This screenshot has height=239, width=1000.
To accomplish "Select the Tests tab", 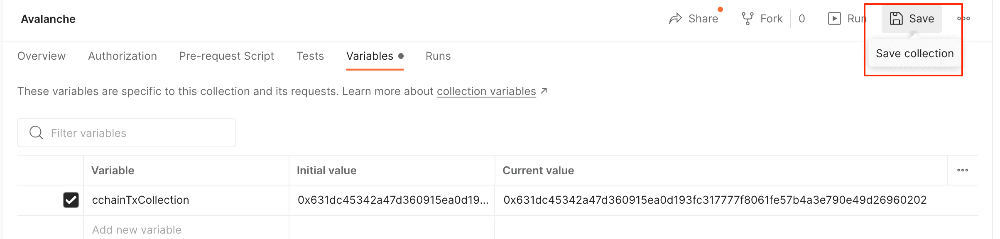I will coord(310,56).
